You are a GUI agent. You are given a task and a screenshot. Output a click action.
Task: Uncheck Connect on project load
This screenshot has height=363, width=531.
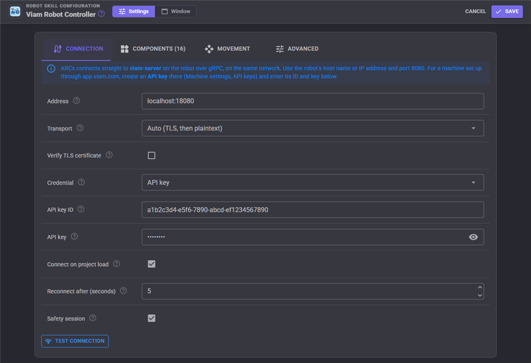151,264
